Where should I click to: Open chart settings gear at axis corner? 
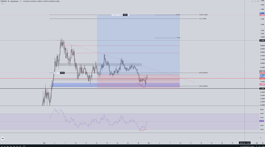pos(262,143)
